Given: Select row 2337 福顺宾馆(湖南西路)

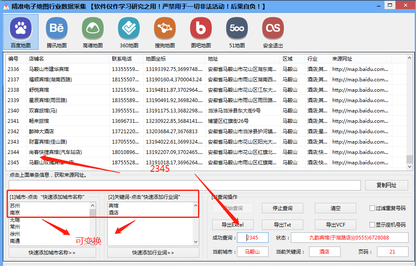Looking at the screenshot, I should pos(206,79).
